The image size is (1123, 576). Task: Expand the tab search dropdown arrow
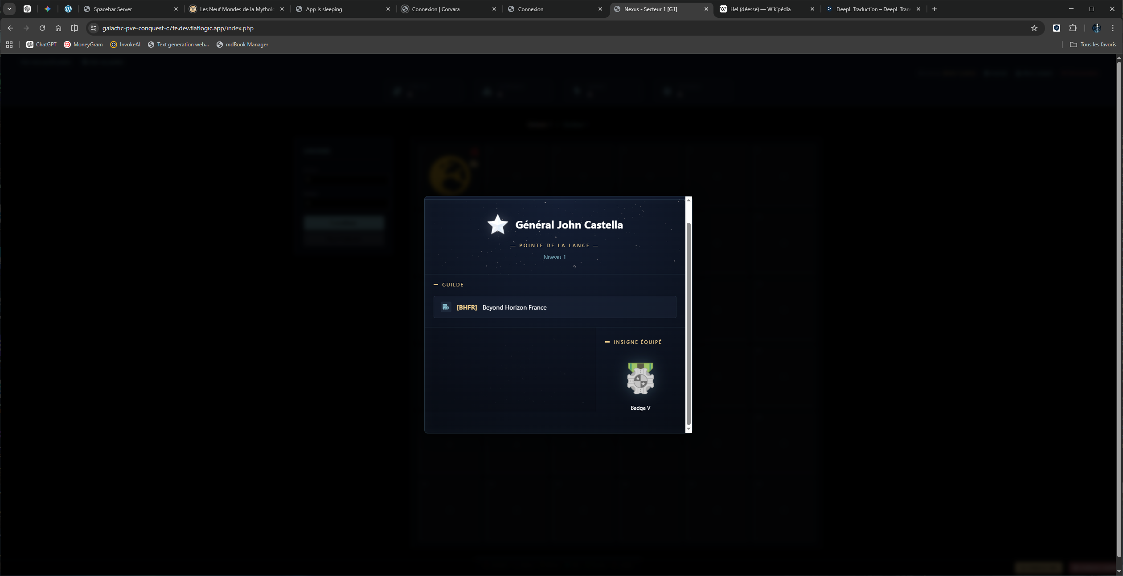pos(9,9)
